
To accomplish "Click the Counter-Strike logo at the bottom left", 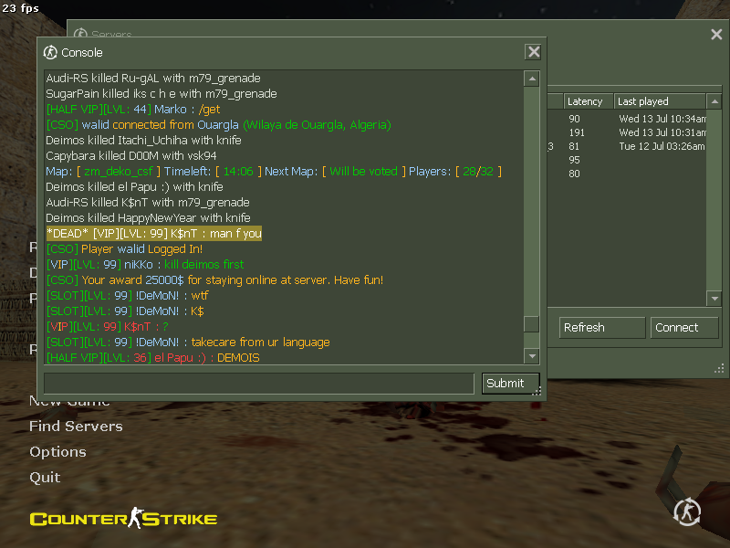I will point(123,519).
